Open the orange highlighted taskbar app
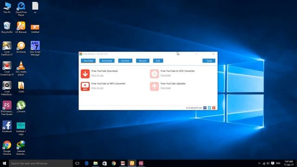Screen dimensions: 297x167 132,163
